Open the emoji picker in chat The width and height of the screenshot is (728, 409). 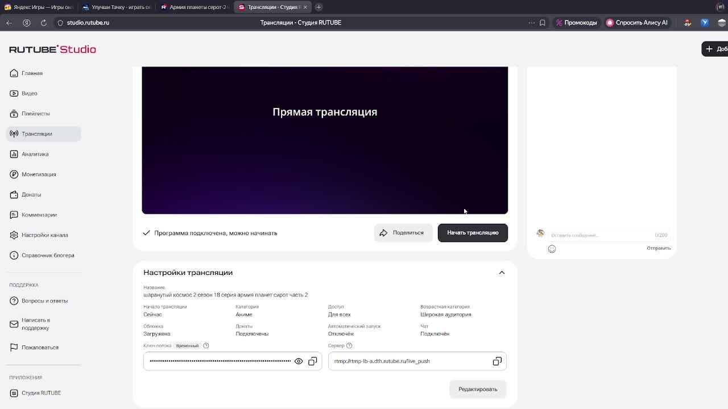click(x=552, y=249)
